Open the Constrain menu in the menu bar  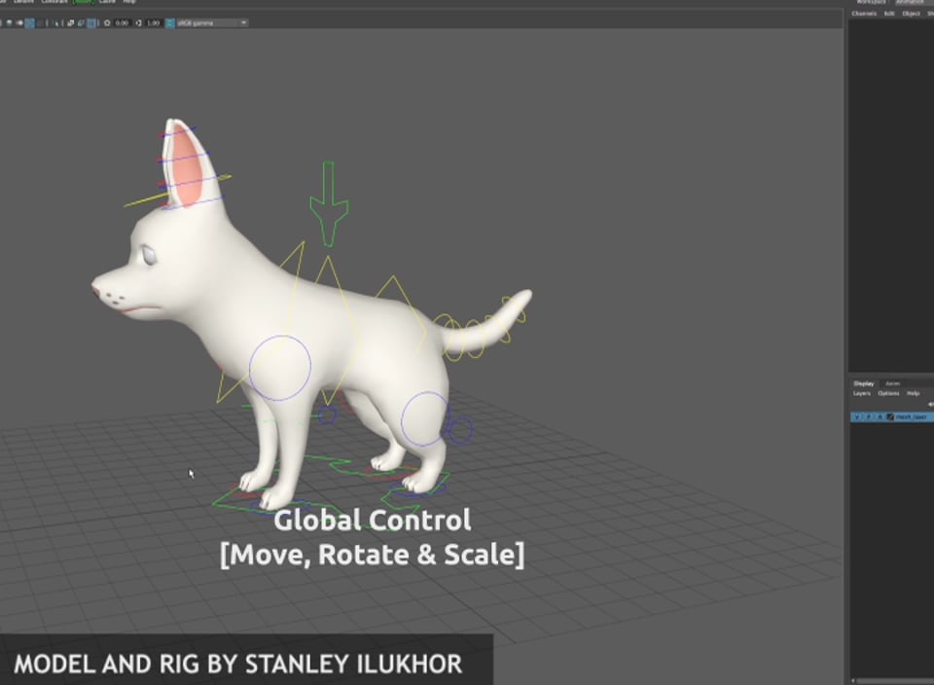(54, 2)
